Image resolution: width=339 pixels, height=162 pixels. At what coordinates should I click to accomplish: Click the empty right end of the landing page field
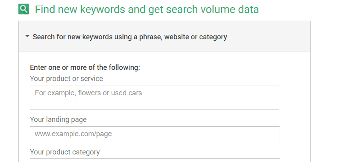click(x=238, y=134)
